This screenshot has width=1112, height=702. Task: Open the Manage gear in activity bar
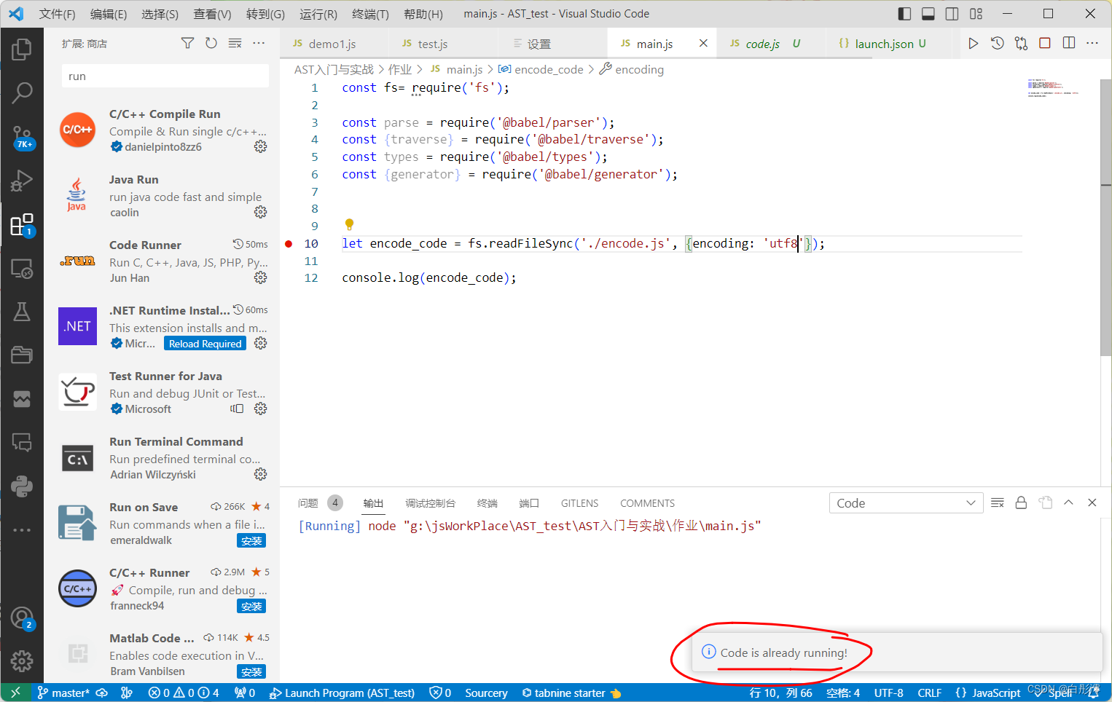pos(22,660)
